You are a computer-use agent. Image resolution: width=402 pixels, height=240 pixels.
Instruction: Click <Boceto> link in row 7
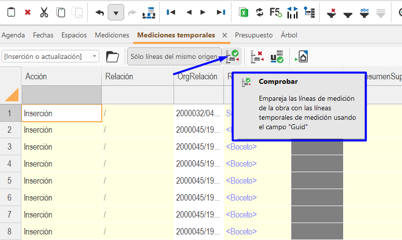click(241, 215)
